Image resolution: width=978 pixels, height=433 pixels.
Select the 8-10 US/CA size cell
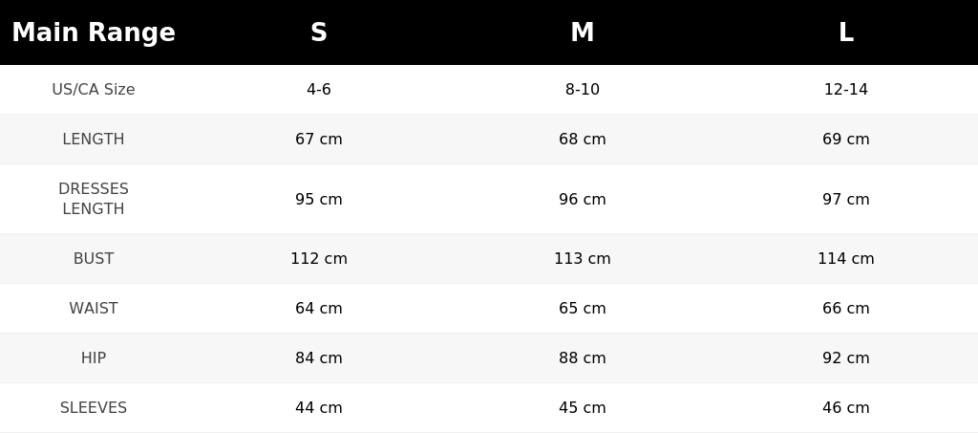click(582, 89)
